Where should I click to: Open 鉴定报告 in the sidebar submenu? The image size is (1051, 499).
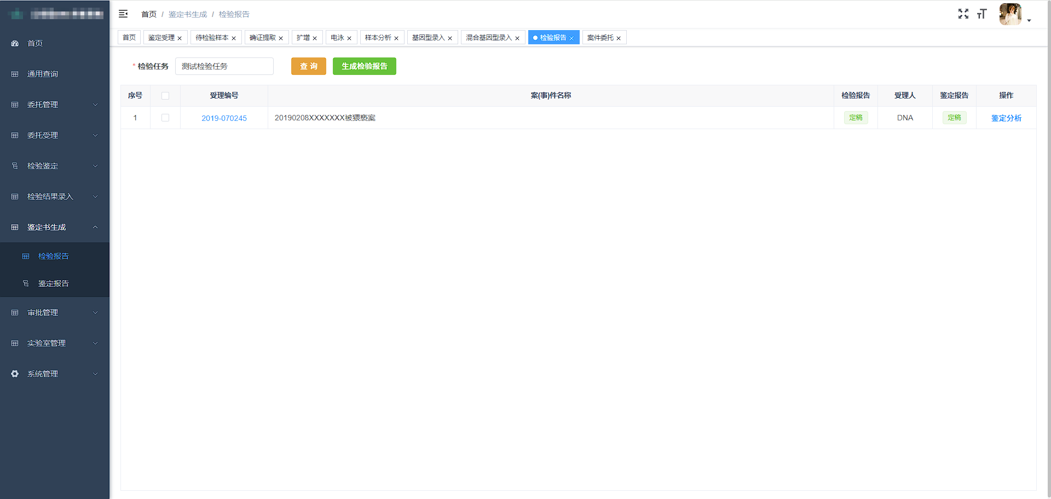coord(54,283)
